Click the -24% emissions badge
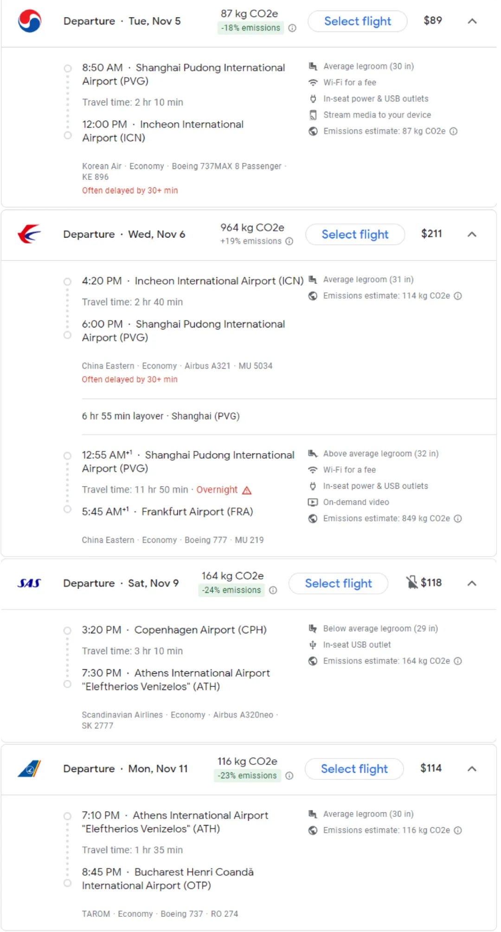This screenshot has width=501, height=932. (x=231, y=590)
